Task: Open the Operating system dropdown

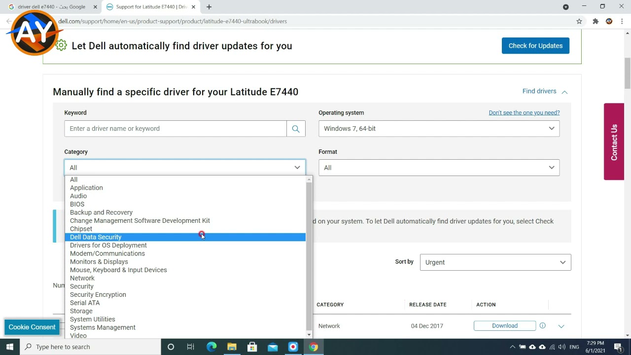Action: point(439,129)
